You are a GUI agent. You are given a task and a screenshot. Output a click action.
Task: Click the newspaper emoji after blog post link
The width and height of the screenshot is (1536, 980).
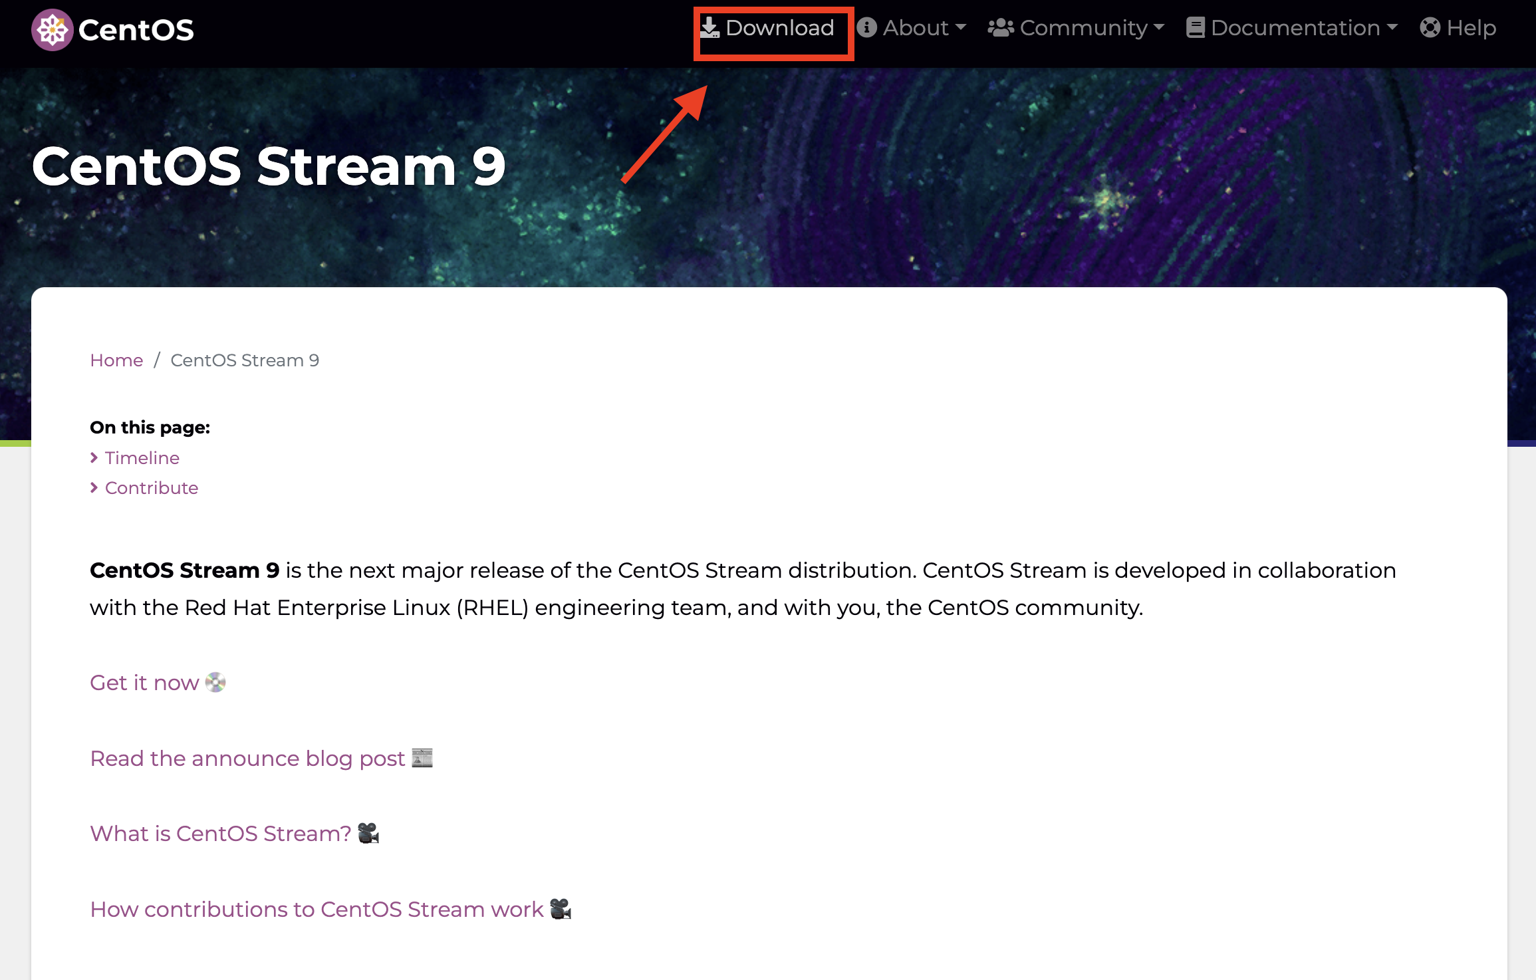(x=422, y=758)
